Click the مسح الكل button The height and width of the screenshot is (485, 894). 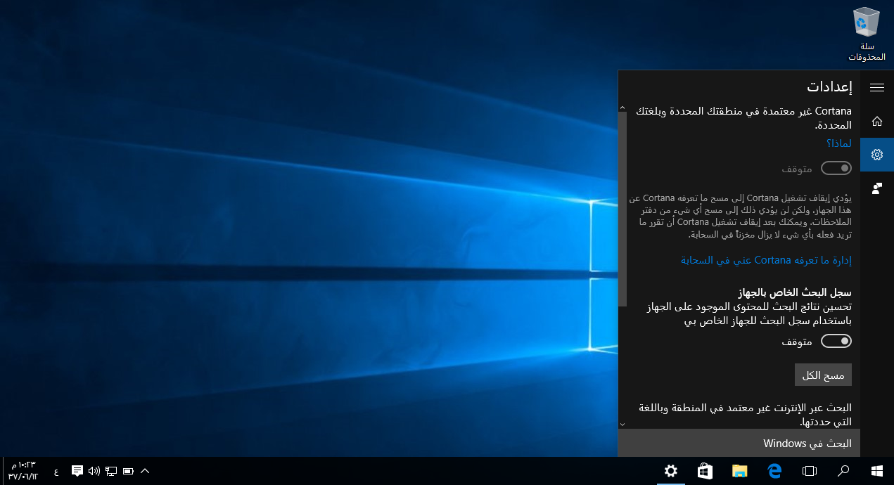point(823,375)
